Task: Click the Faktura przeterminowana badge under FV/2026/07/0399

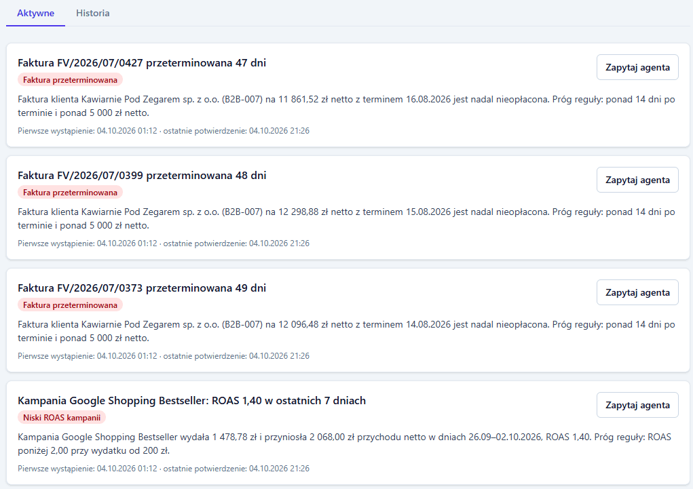Action: coord(71,193)
